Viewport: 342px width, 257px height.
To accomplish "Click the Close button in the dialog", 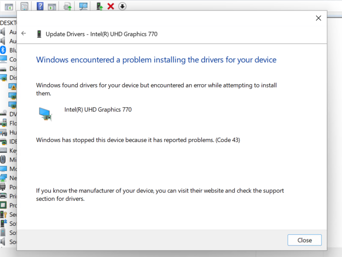I will click(304, 240).
